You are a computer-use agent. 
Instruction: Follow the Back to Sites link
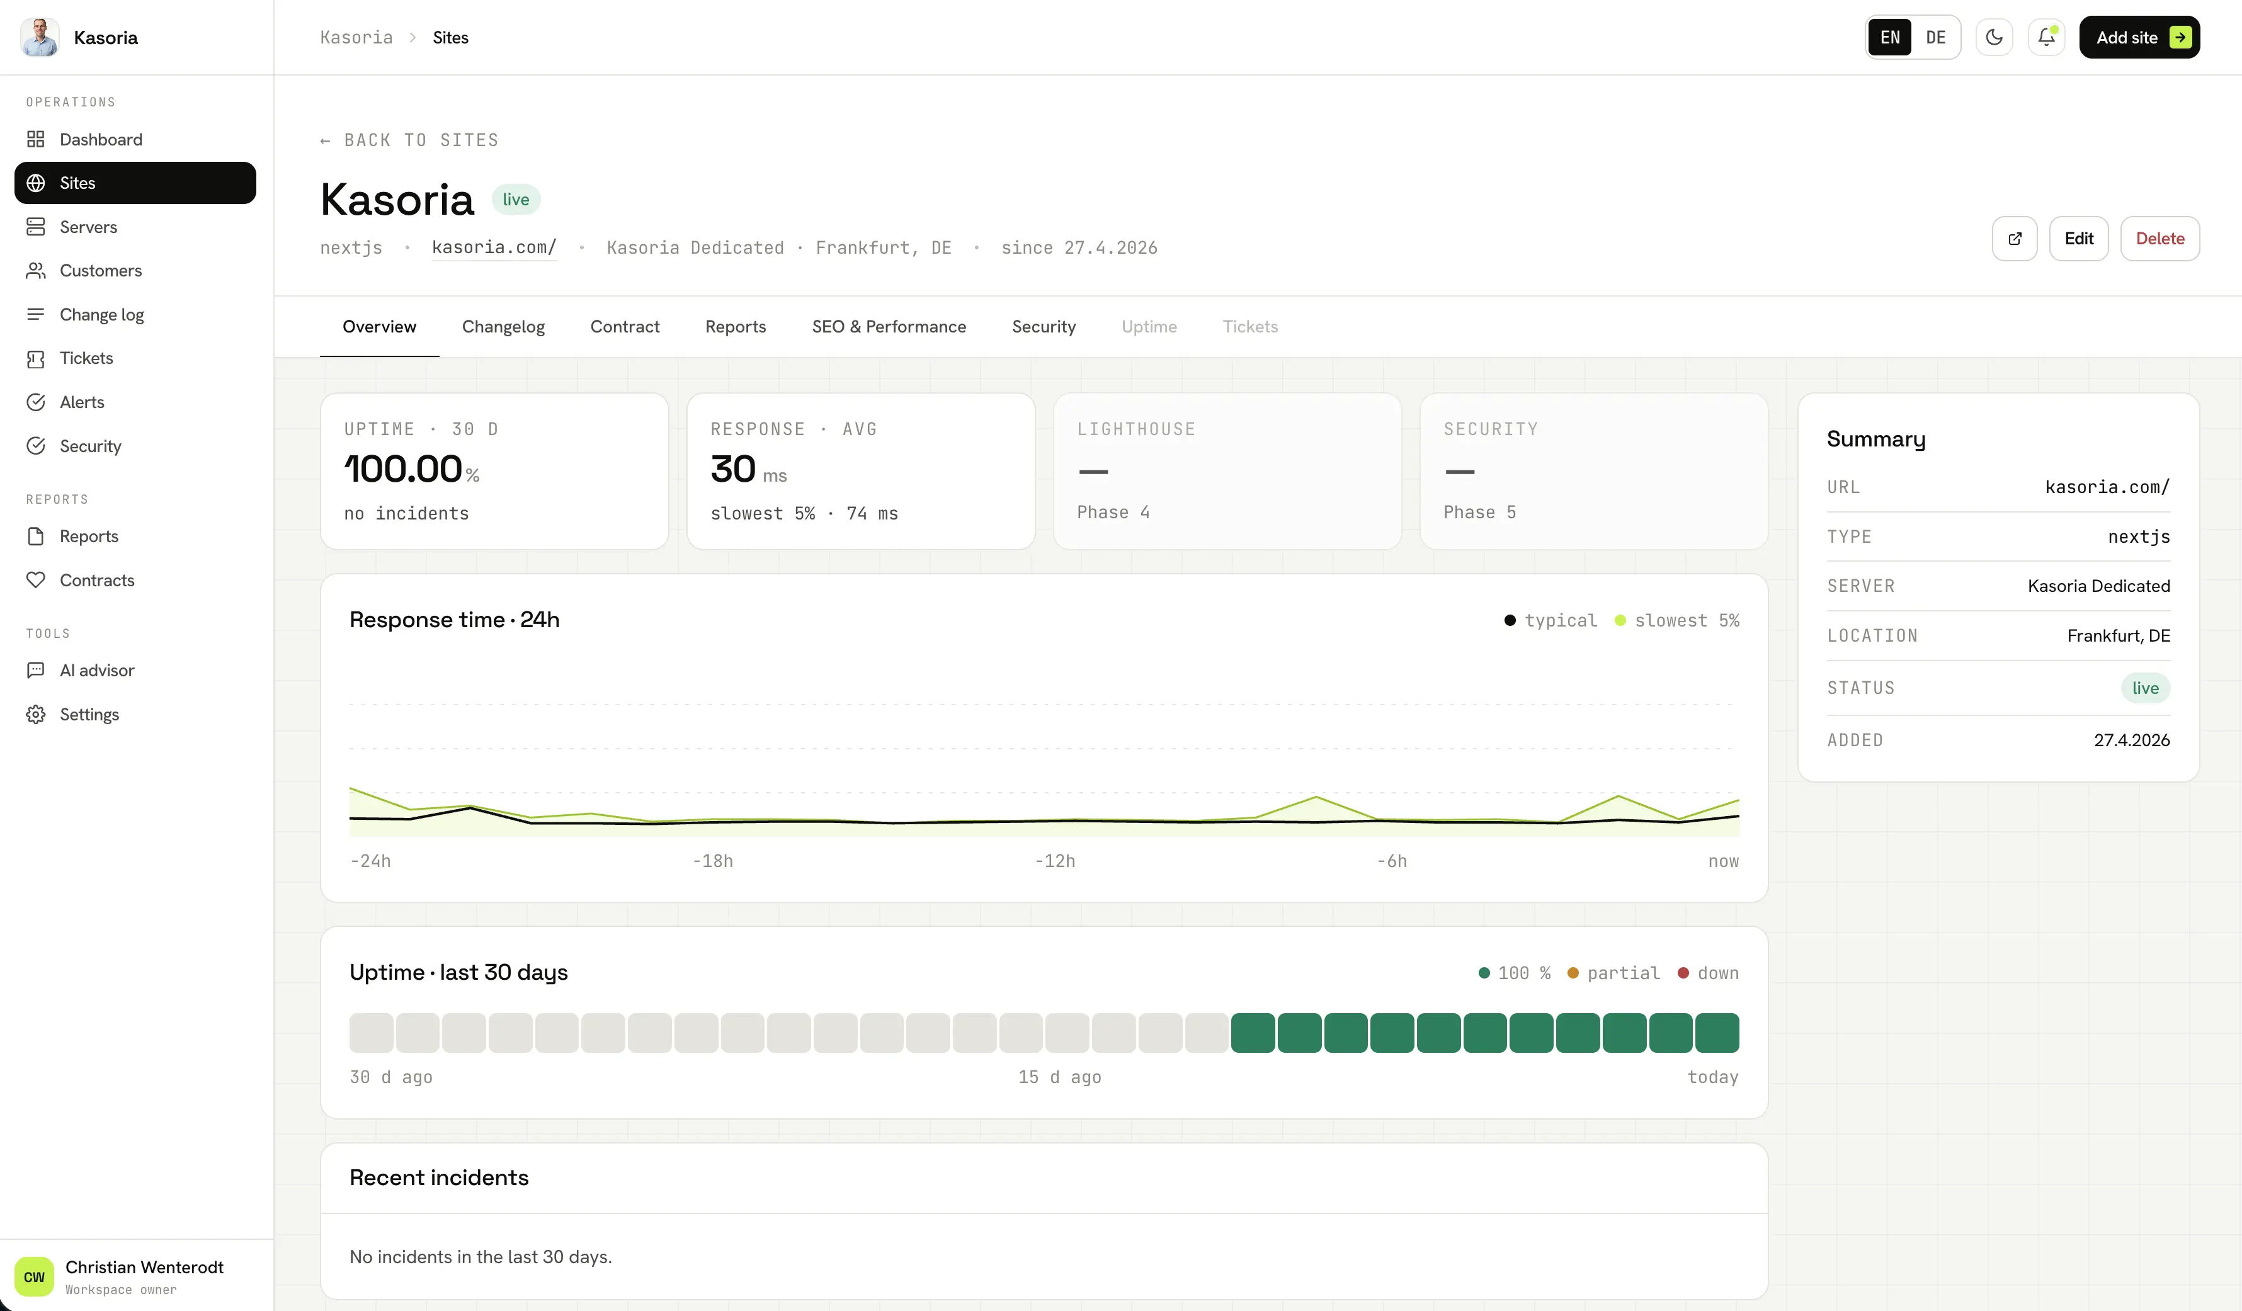tap(409, 140)
